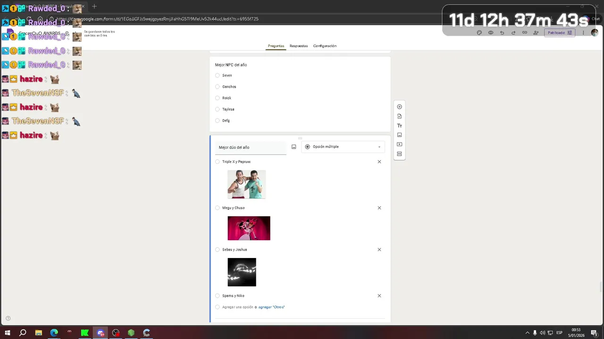Import questions using the side toolbar icon
Screen dimensions: 604x339
pyautogui.click(x=399, y=116)
